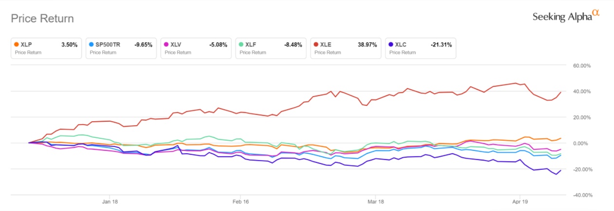The image size is (614, 211).
Task: Click the -40.00% y-axis label
Action: click(581, 195)
